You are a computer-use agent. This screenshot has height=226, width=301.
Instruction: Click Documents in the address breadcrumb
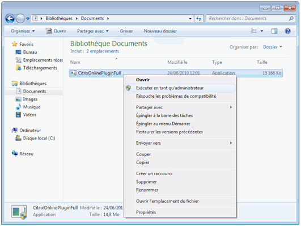92,19
